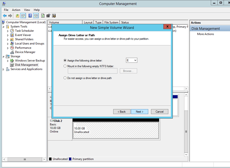The height and width of the screenshot is (168, 230).
Task: Click the Refresh toolbar icon
Action: click(x=43, y=16)
